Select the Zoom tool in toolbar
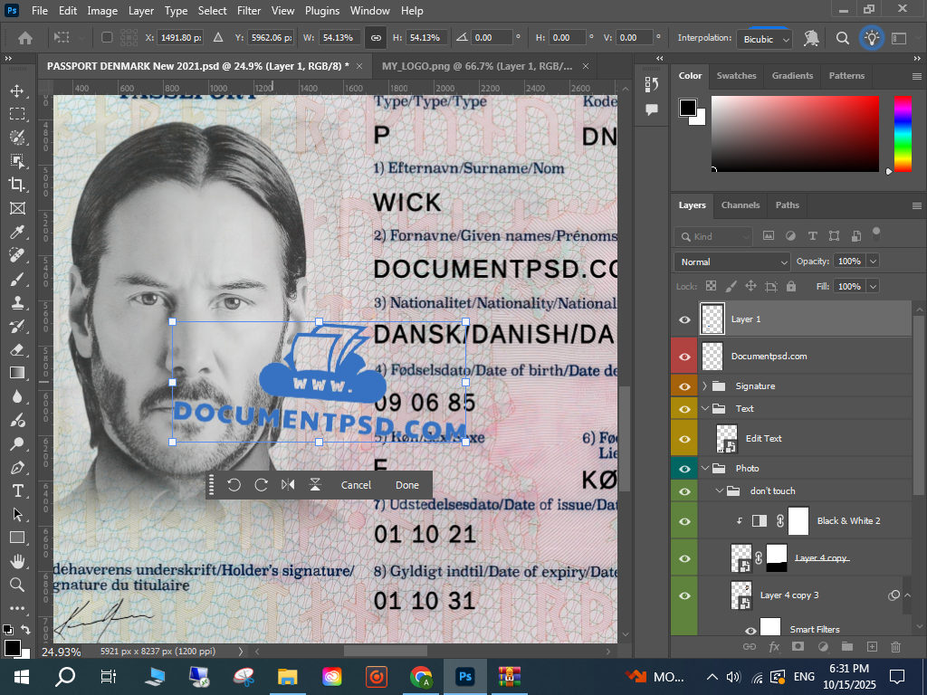 click(16, 585)
